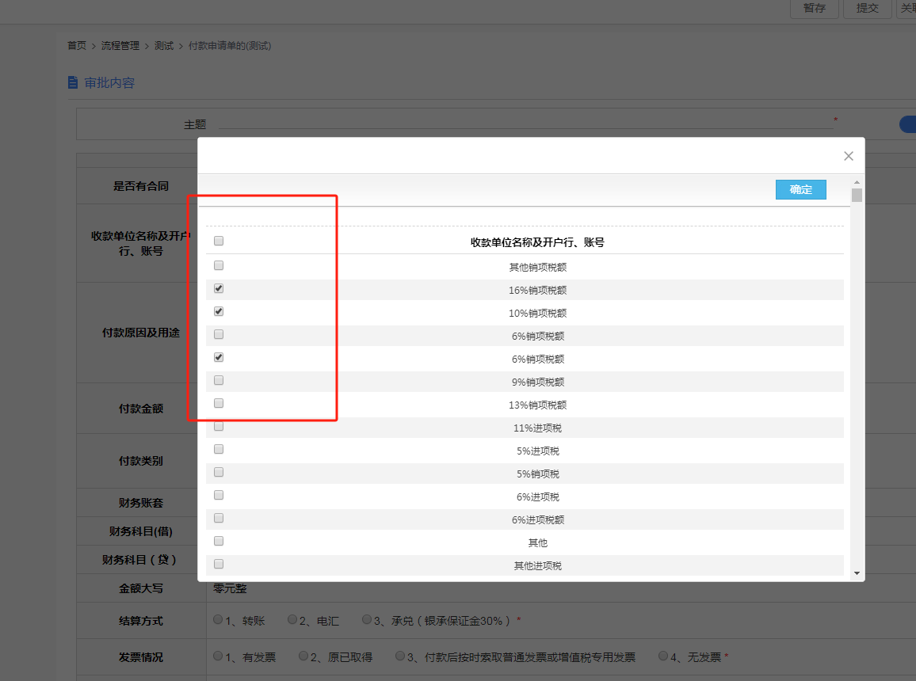Select 3、承兑 radio button
Image resolution: width=916 pixels, height=681 pixels.
pyautogui.click(x=367, y=620)
